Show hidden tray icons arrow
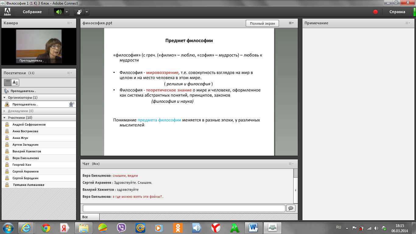Screen dimensions: 416x234 (x=347, y=228)
